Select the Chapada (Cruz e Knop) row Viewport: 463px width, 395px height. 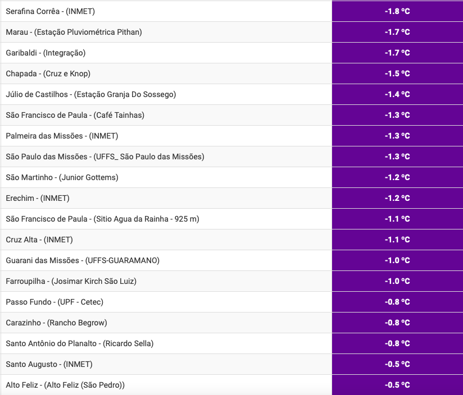[48, 74]
